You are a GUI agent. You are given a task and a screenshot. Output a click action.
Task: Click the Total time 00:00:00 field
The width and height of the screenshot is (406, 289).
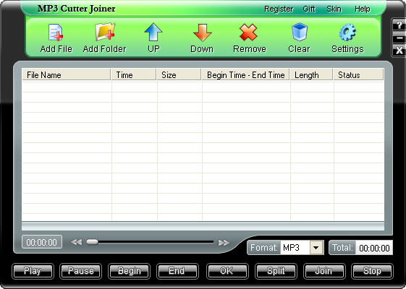click(374, 248)
